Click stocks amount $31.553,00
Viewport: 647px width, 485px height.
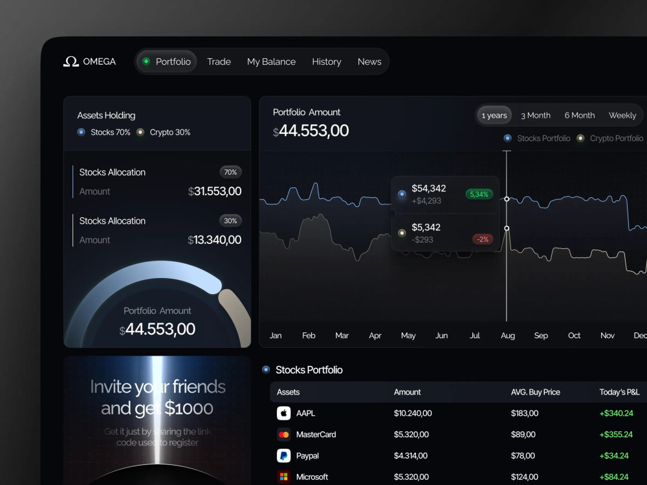215,191
